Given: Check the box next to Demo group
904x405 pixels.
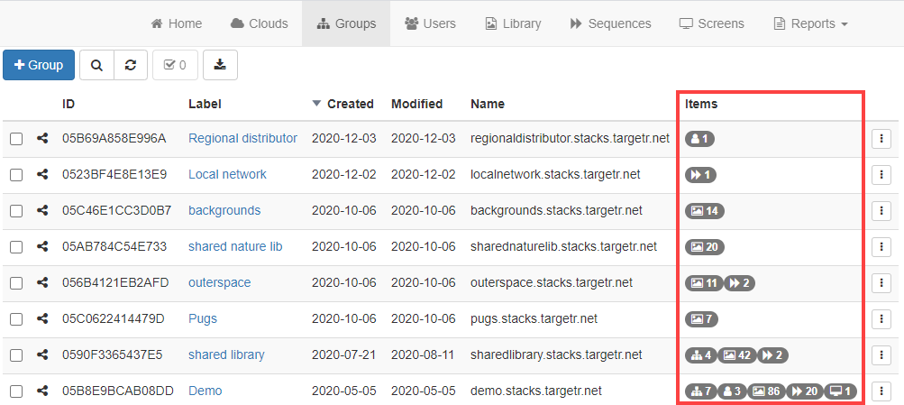Looking at the screenshot, I should coord(16,391).
